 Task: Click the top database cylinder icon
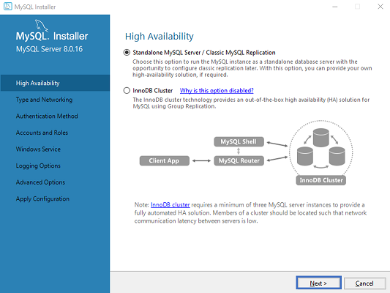[x=321, y=138]
